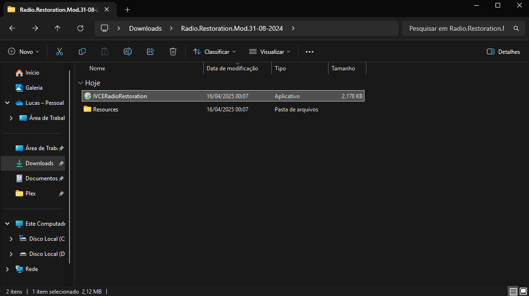Viewport: 529px width, 296px height.
Task: Click Downloads in the address breadcrumb
Action: pyautogui.click(x=146, y=28)
